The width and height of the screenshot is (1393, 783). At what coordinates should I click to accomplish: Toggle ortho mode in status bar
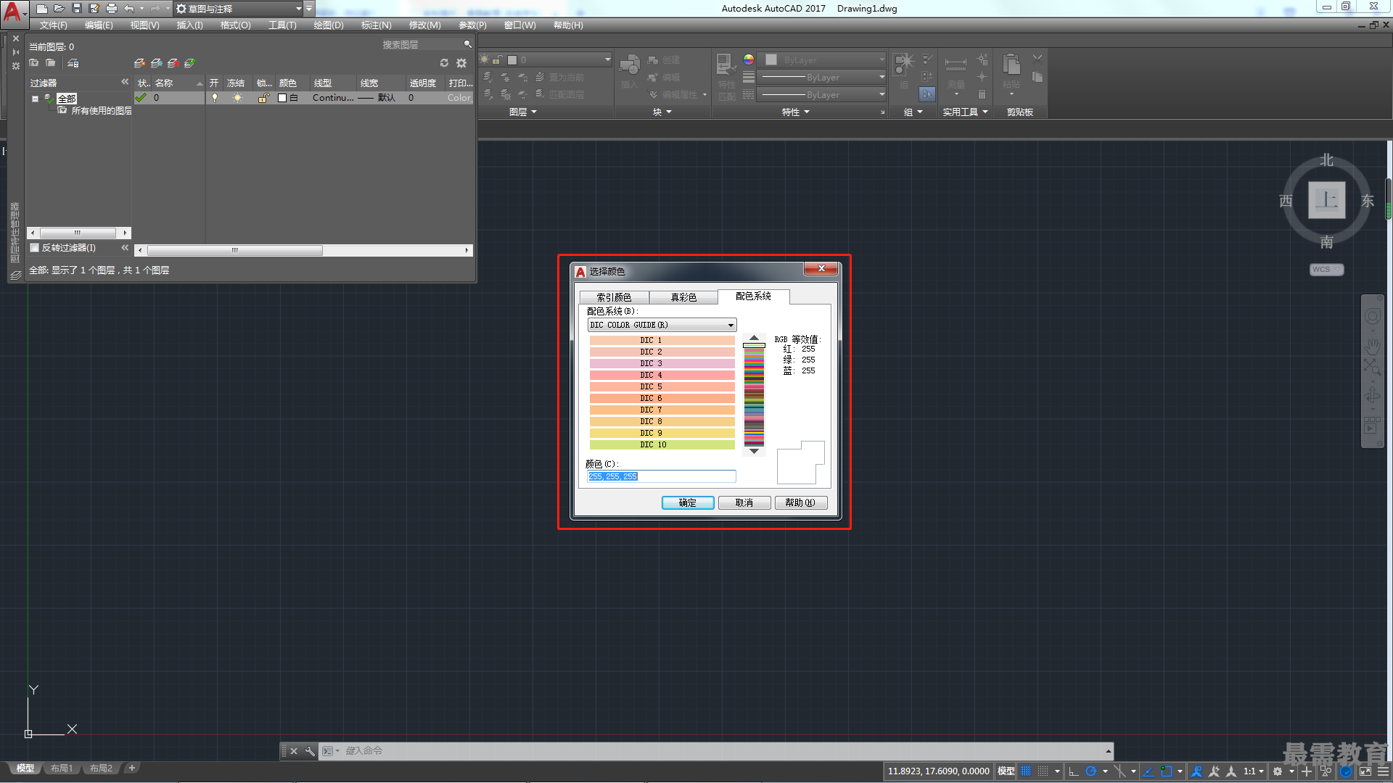(1074, 771)
